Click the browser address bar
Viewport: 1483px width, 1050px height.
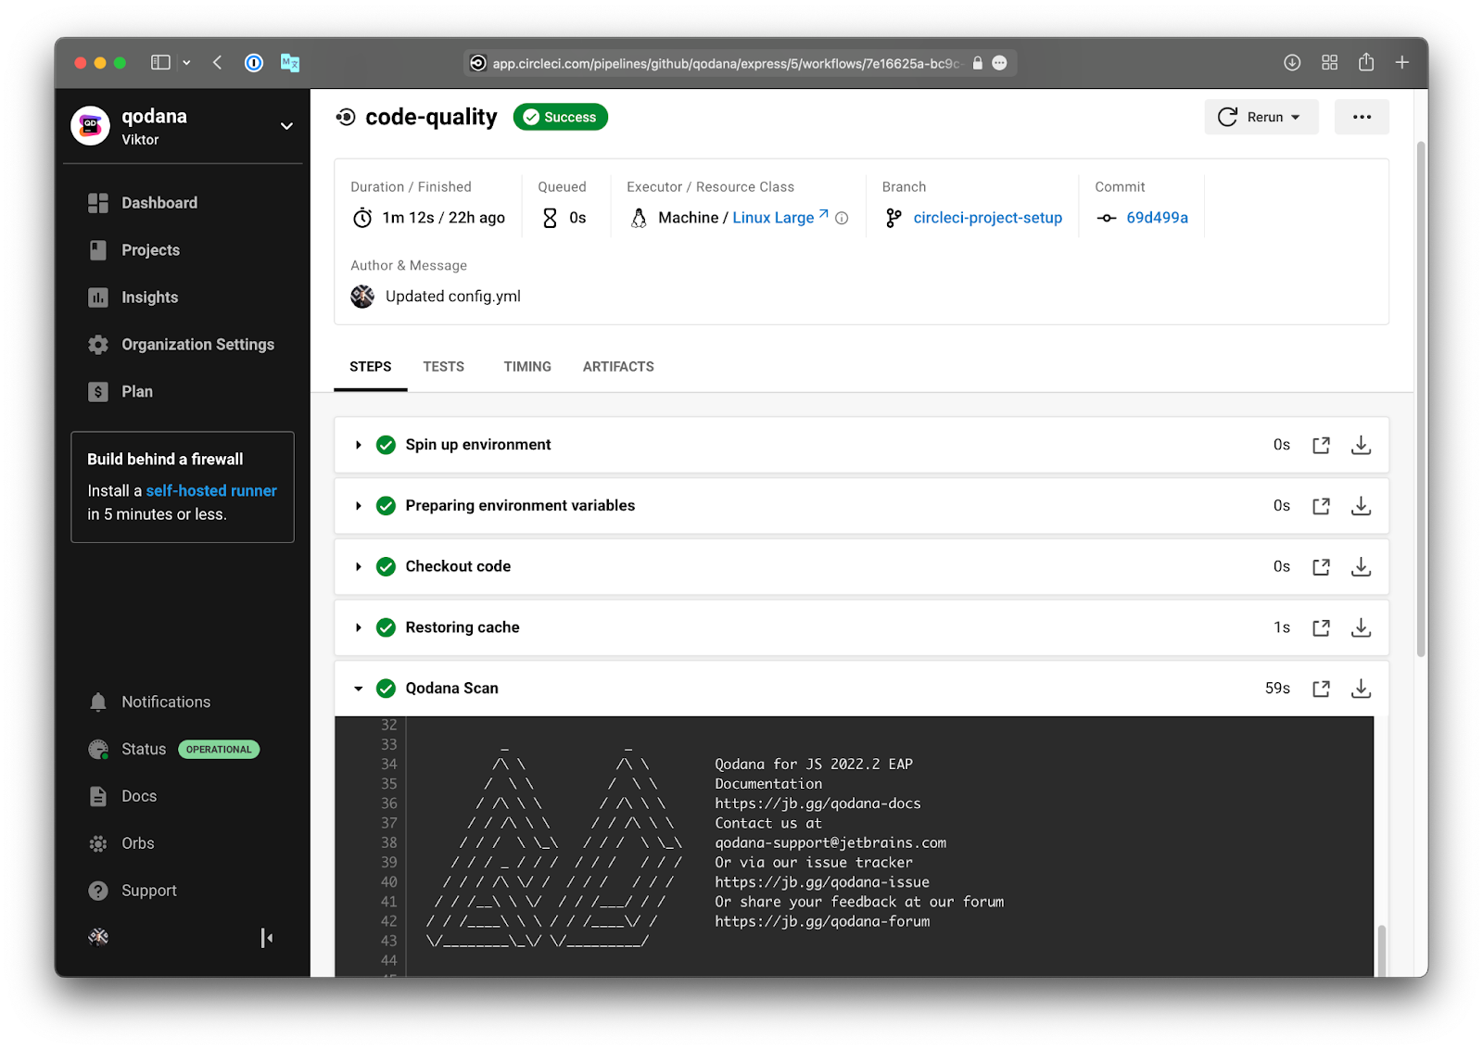[740, 63]
